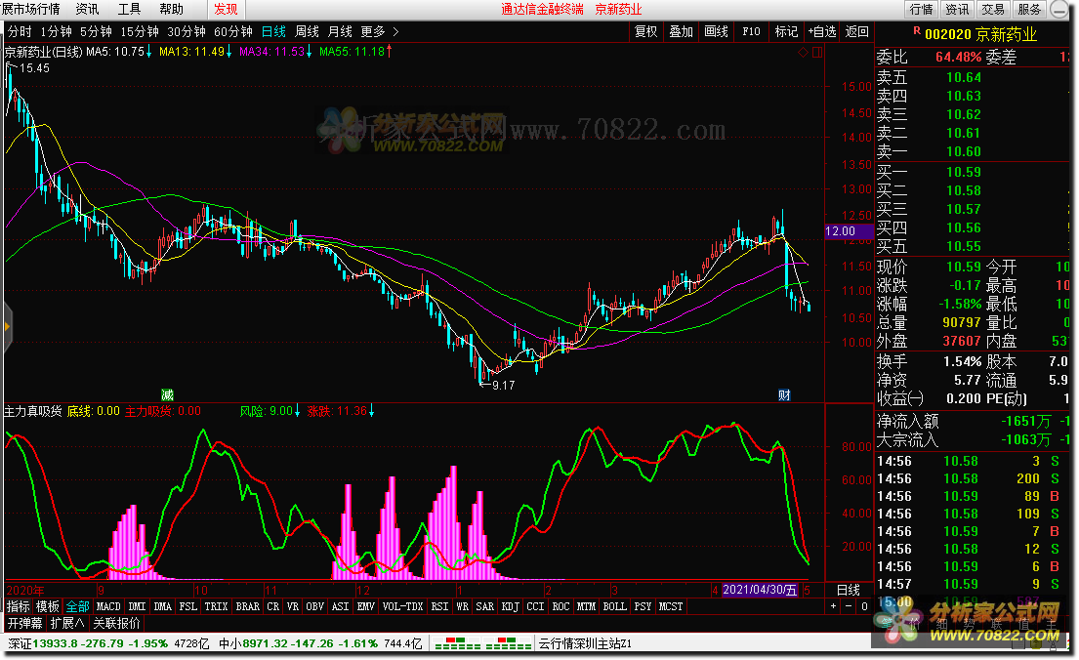Click the diamond icon above the price chart
Viewport: 1079px width, 660px height.
pyautogui.click(x=803, y=53)
